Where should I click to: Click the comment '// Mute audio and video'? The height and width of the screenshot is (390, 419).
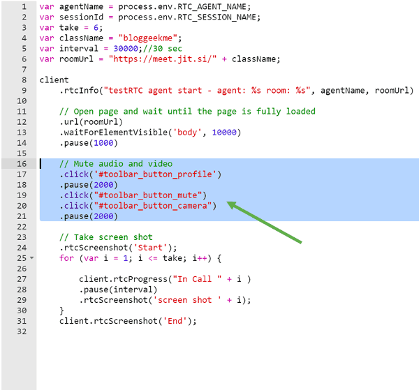click(x=116, y=164)
